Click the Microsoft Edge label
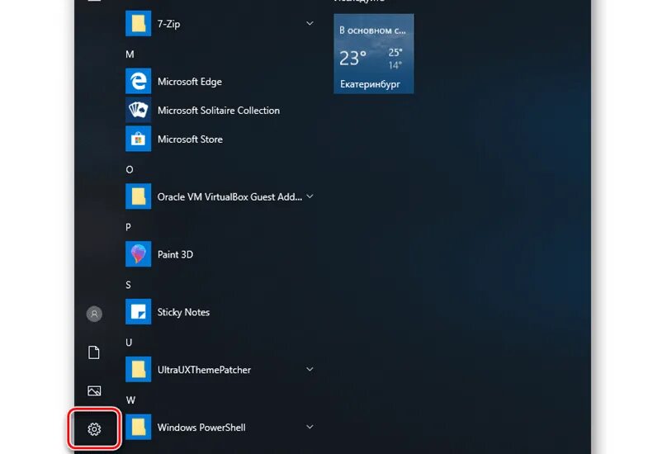 190,82
